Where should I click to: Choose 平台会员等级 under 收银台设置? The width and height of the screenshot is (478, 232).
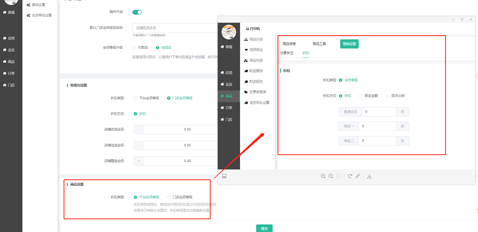(146, 98)
